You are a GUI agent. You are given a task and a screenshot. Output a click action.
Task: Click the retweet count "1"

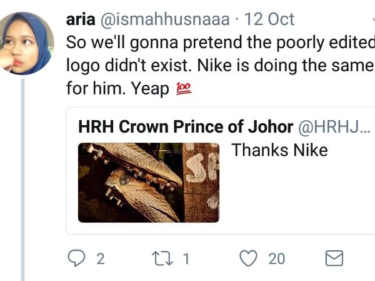tap(186, 258)
